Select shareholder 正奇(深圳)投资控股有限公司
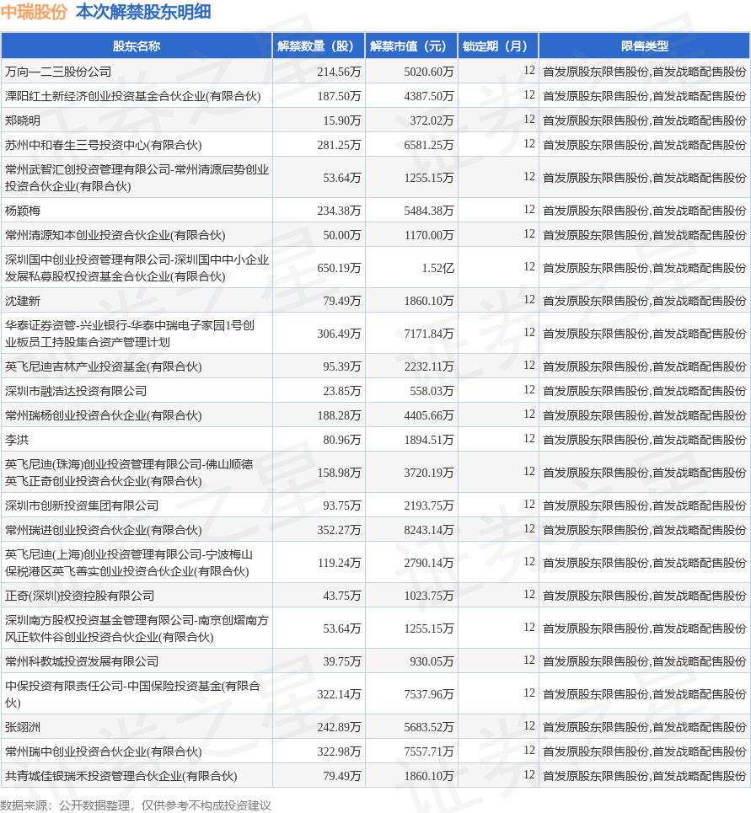751x813 pixels. 79,596
